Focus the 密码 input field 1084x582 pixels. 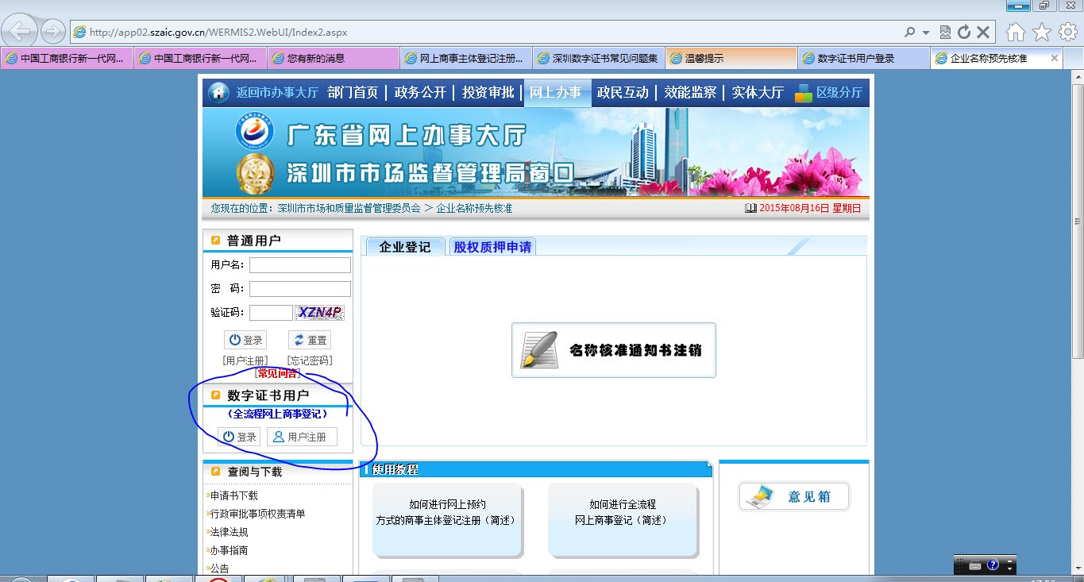point(300,289)
